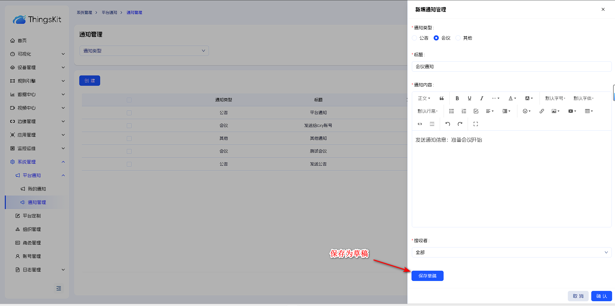The width and height of the screenshot is (615, 306).
Task: Toggle bold formatting in the editor
Action: [457, 98]
